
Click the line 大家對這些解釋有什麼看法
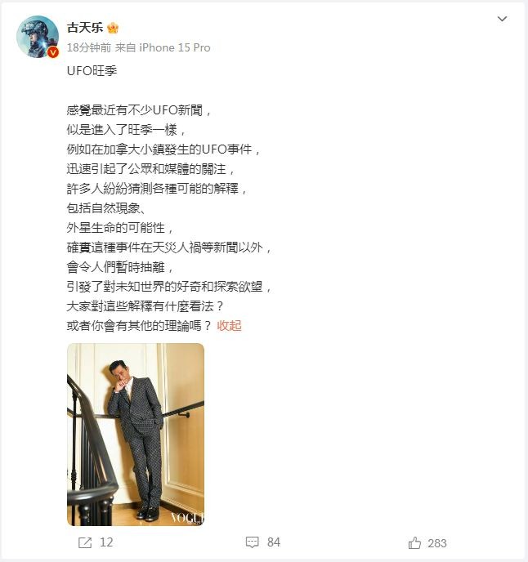pyautogui.click(x=145, y=306)
